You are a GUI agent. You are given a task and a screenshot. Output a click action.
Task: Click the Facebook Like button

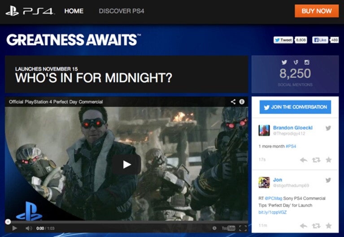(320, 40)
